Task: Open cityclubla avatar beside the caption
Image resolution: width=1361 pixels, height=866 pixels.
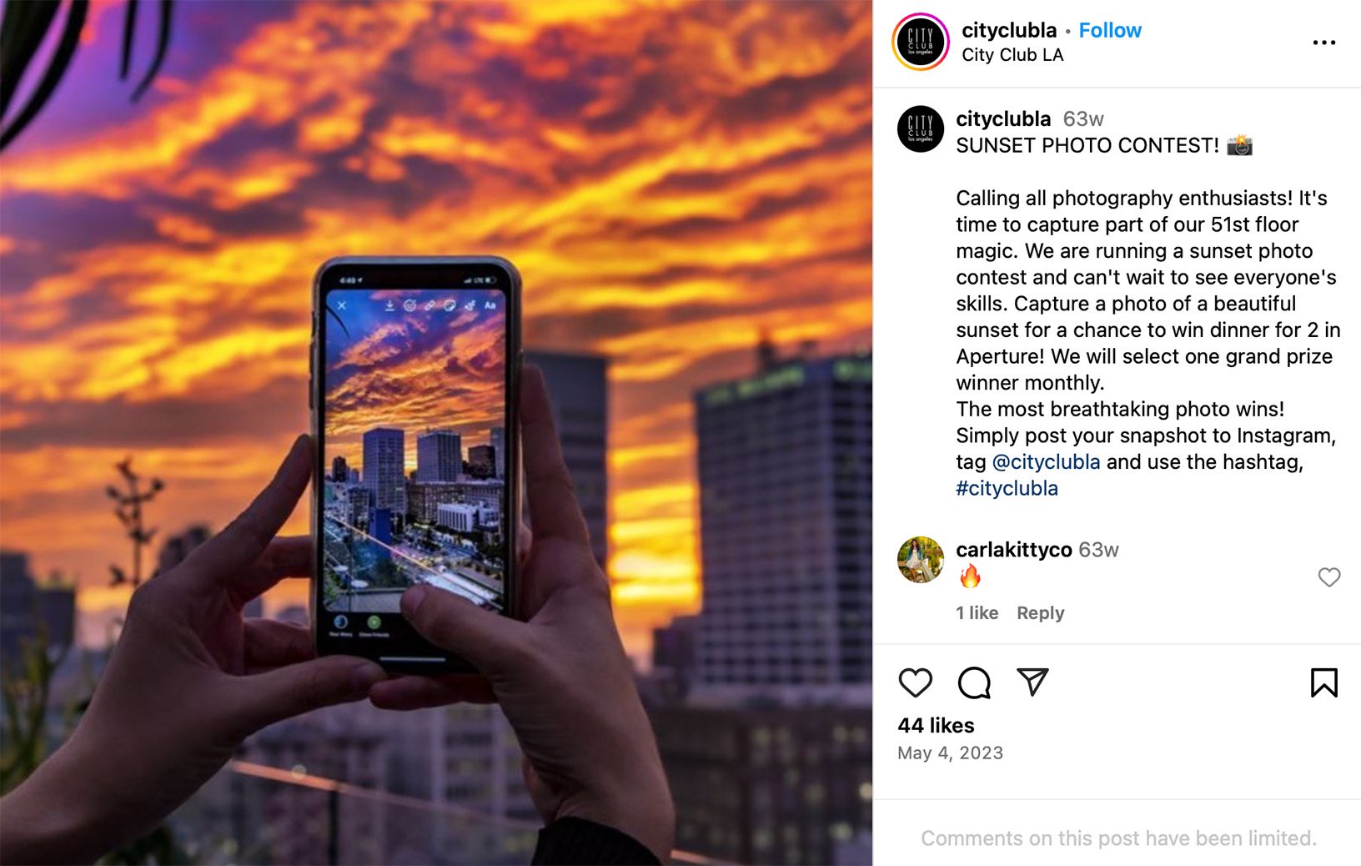Action: click(920, 128)
